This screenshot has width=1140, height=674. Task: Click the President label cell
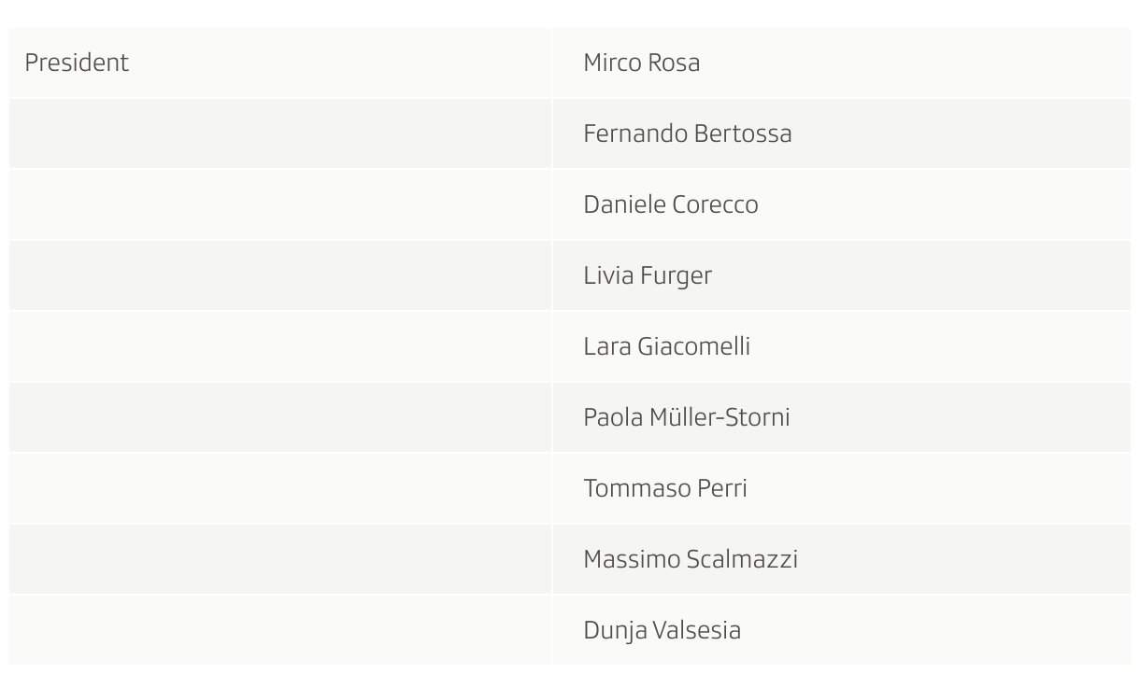click(280, 63)
